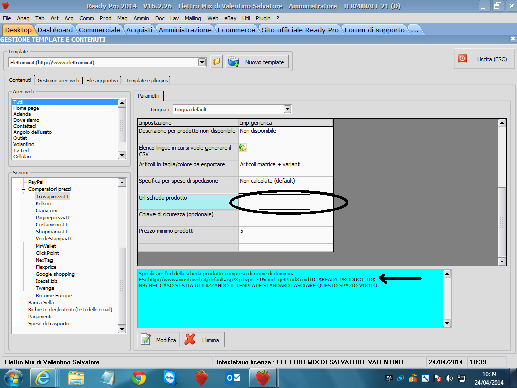
Task: Close the Gestione template e contenuti panel
Action: 513,39
